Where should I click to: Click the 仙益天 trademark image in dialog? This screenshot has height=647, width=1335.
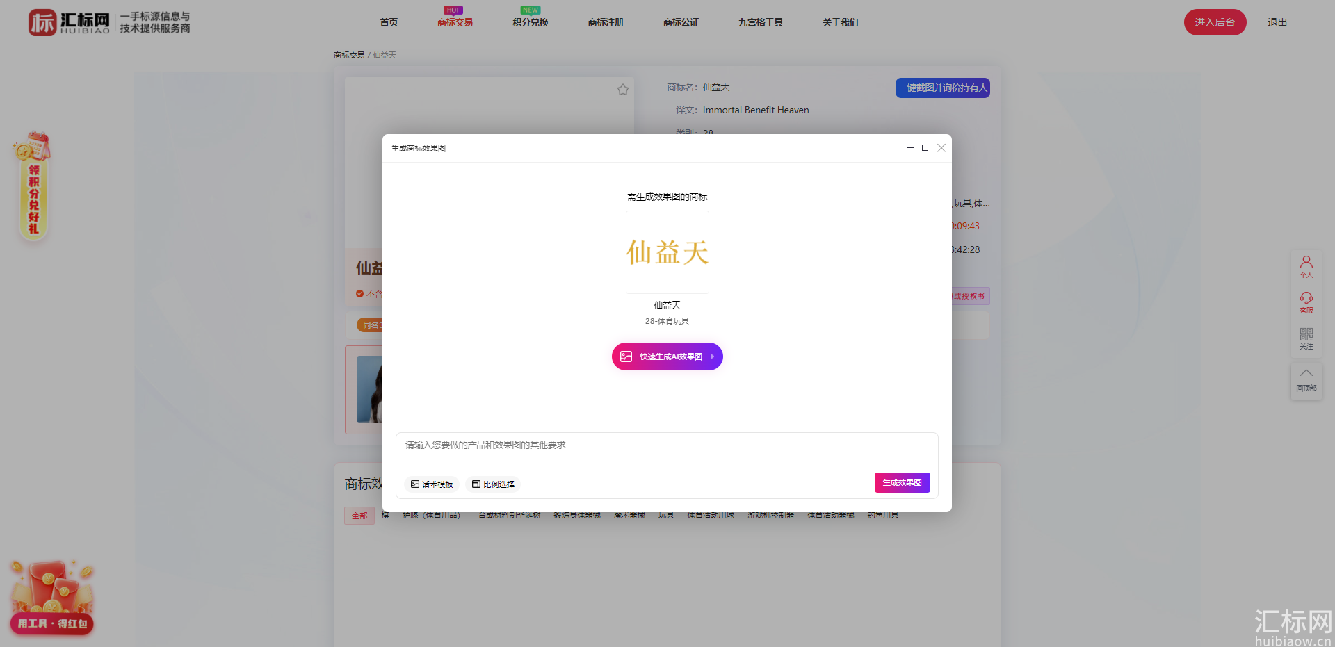667,252
